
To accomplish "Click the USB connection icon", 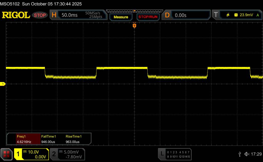I will tap(240, 154).
